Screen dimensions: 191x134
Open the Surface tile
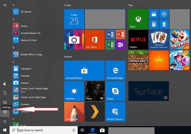pos(149,91)
